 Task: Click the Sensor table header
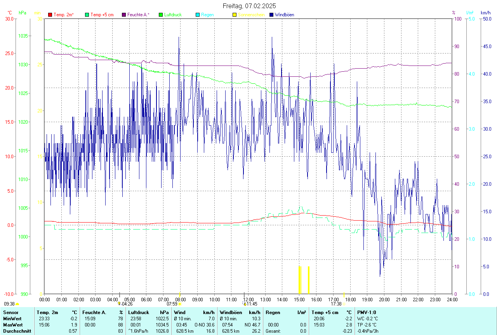pos(10,312)
